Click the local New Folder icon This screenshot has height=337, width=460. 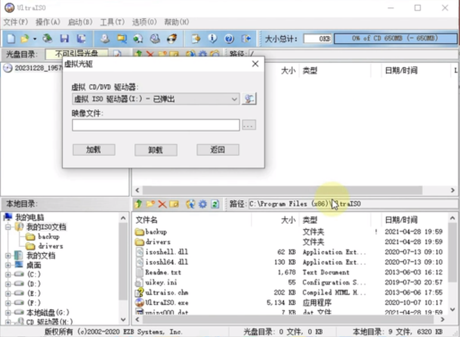pos(150,204)
